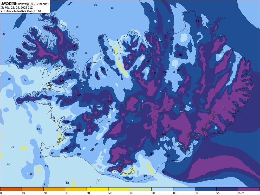The height and width of the screenshot is (195, 260).
Task: Click the 0–10 dark orange legend swatch
Action: coord(11,189)
